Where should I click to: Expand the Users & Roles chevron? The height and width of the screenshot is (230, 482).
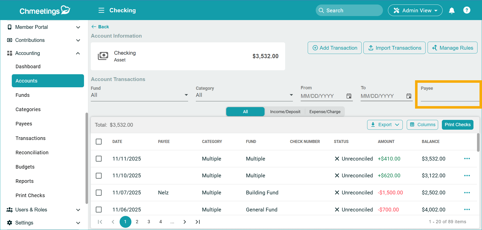coord(78,210)
